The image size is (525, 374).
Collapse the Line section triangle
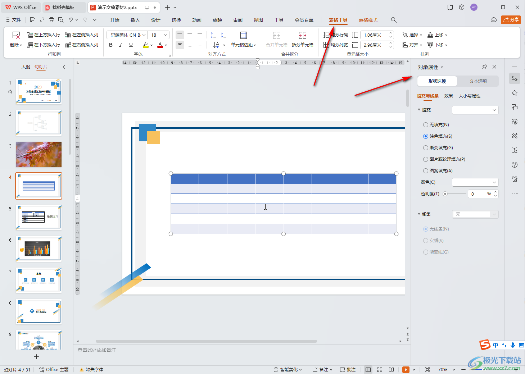point(419,214)
